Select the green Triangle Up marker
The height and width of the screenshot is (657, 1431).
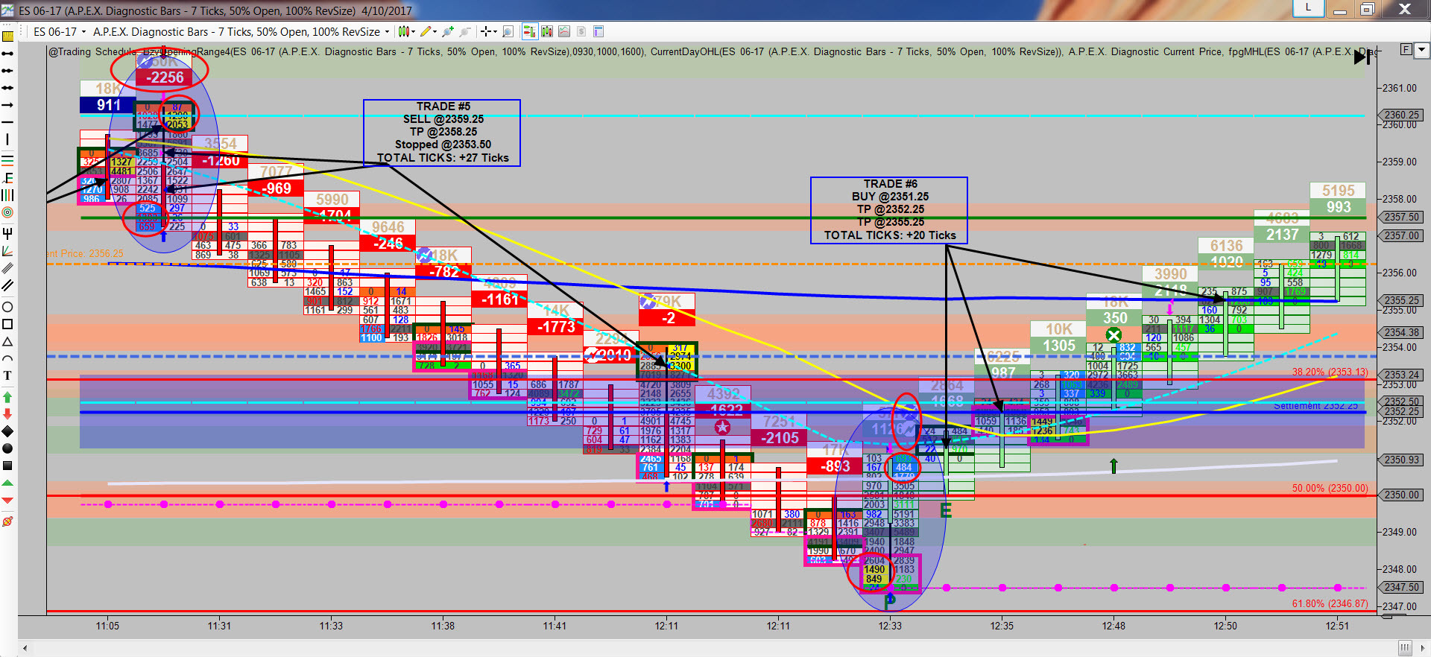[7, 483]
